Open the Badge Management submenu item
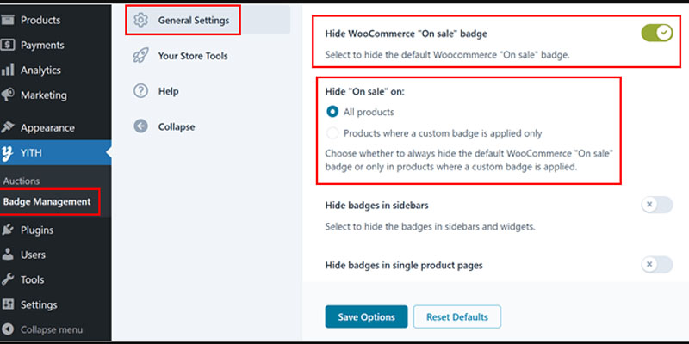The height and width of the screenshot is (344, 689). coord(47,202)
